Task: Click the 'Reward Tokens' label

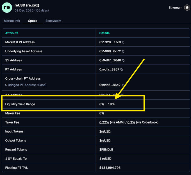Action: coord(16,149)
